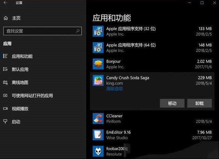
Task: Click the CCleaner app icon
Action: pos(98,119)
